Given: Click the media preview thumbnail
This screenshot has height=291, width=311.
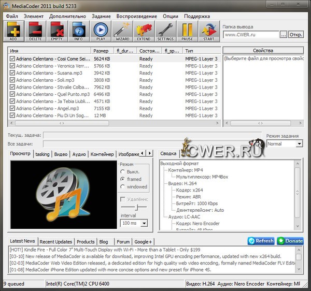Looking at the screenshot, I should pos(64,195).
